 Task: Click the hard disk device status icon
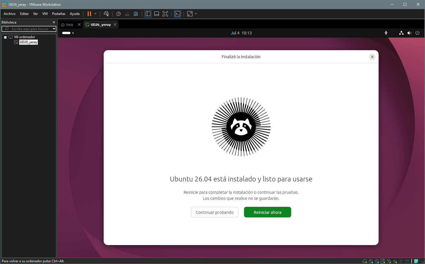coord(365,261)
